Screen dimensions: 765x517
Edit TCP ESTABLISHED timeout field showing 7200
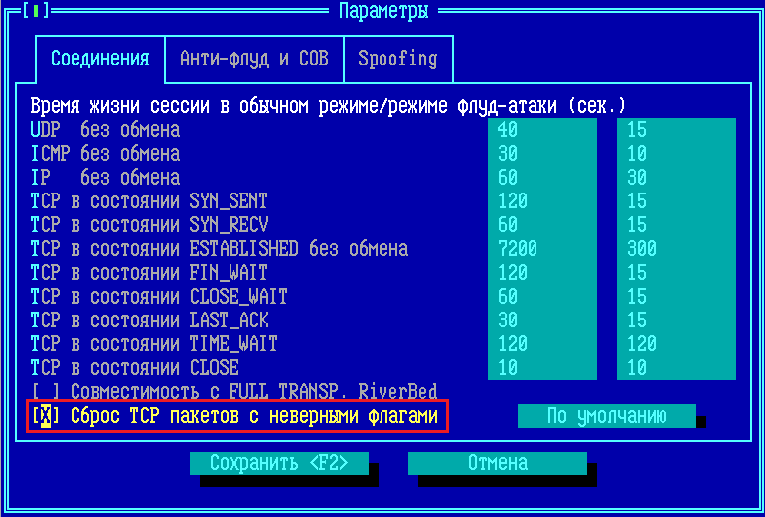[x=541, y=249]
